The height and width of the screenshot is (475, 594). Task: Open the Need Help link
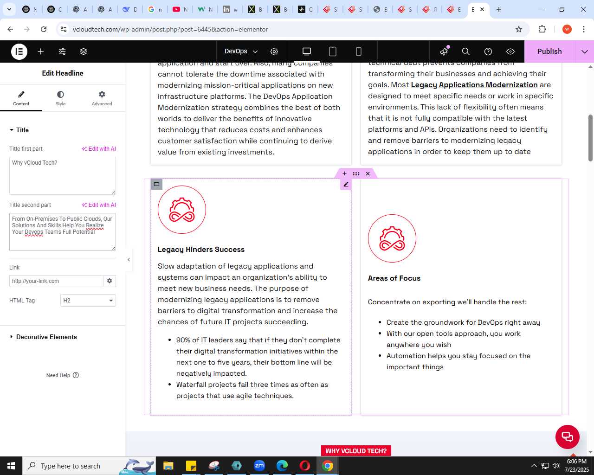(x=63, y=375)
